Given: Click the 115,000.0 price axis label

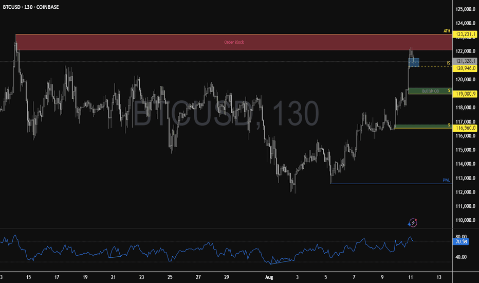Looking at the screenshot, I should coord(465,150).
